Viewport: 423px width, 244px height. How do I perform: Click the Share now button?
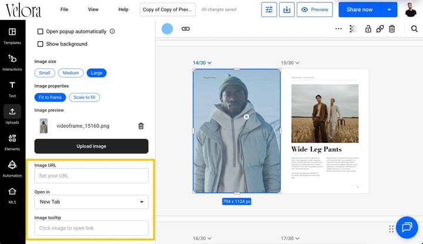(360, 10)
